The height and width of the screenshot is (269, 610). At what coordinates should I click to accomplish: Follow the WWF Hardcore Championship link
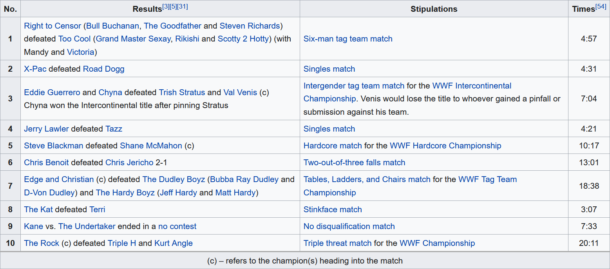(x=445, y=146)
